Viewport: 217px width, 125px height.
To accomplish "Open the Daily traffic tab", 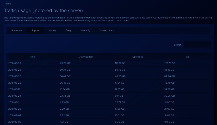I will point(69,30).
